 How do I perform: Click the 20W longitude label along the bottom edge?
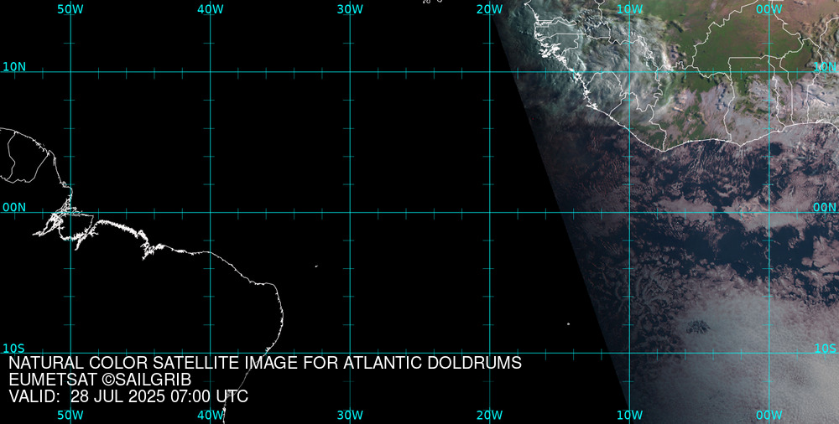490,415
